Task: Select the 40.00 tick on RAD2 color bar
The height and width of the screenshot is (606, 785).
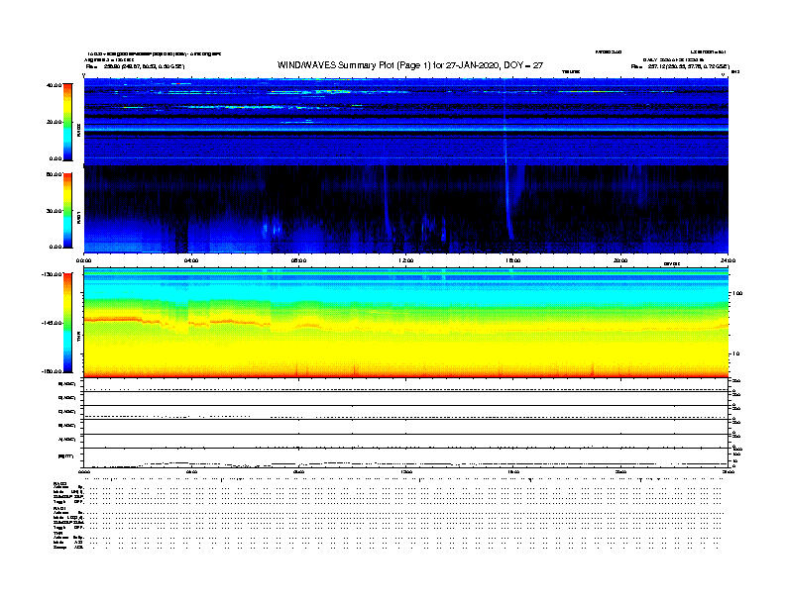Action: [54, 85]
